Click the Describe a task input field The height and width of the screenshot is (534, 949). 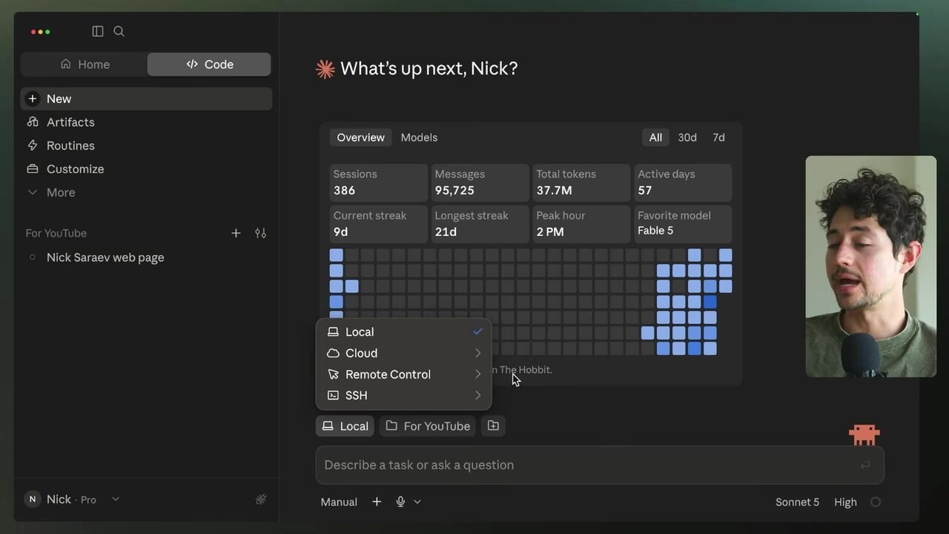click(x=600, y=465)
